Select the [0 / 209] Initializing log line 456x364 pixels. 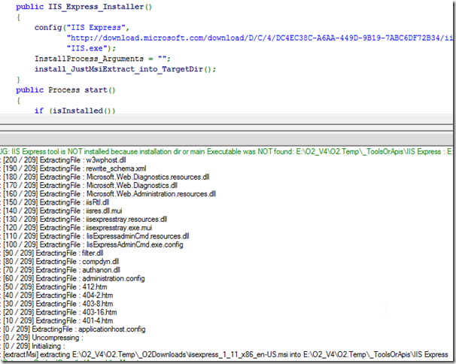(x=34, y=345)
